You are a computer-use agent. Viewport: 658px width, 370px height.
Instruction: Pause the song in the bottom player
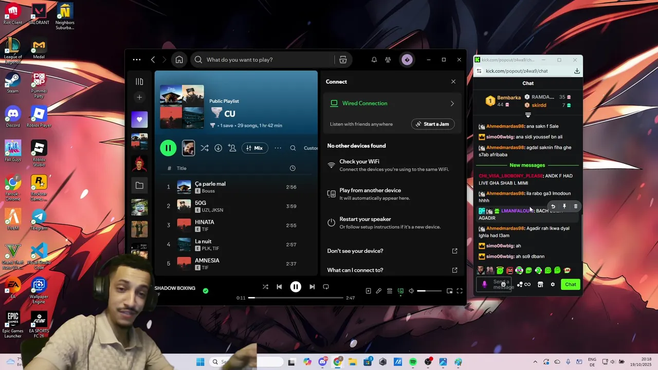[x=296, y=287]
